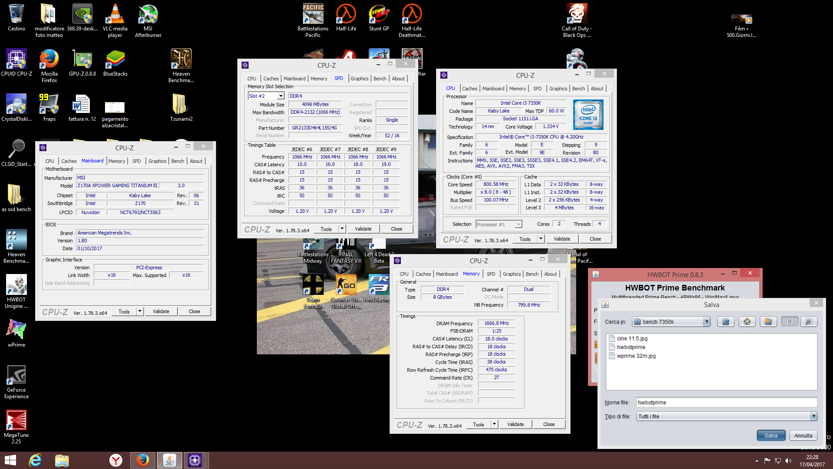This screenshot has height=469, width=833.
Task: Select the CPUID CPU-Z desktop shortcut
Action: (16, 63)
